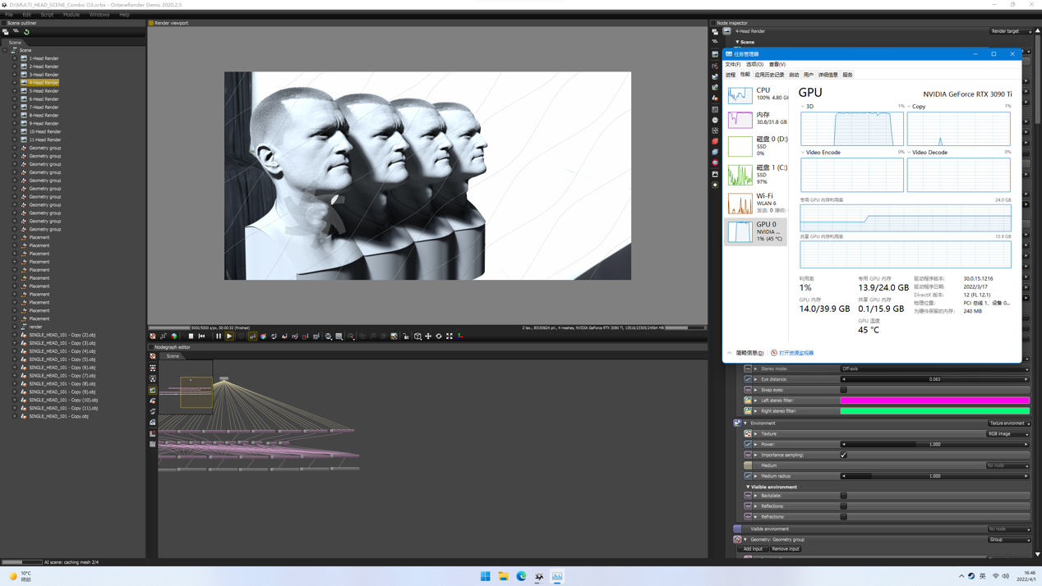Restart render with the rewind icon

pyautogui.click(x=202, y=336)
